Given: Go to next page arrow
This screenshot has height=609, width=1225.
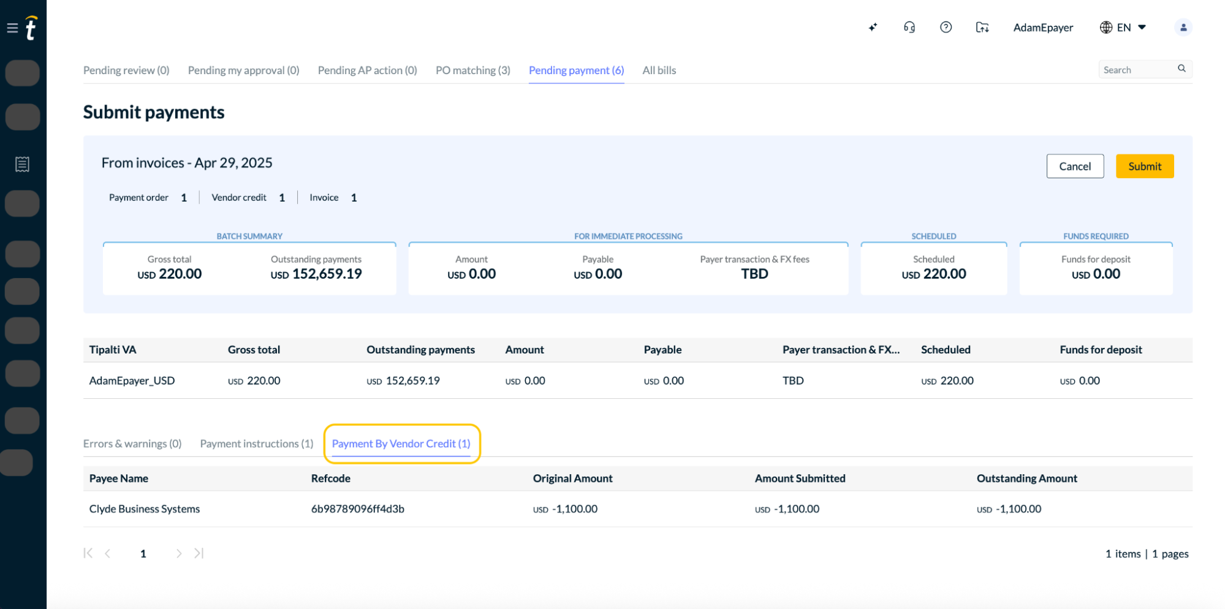Looking at the screenshot, I should coord(178,553).
